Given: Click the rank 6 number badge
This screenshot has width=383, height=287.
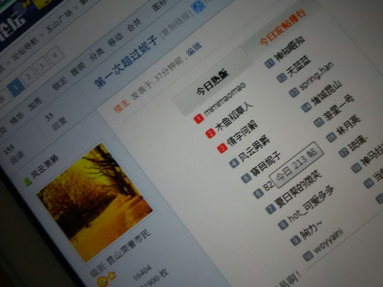Looking at the screenshot, I should click(x=258, y=194).
